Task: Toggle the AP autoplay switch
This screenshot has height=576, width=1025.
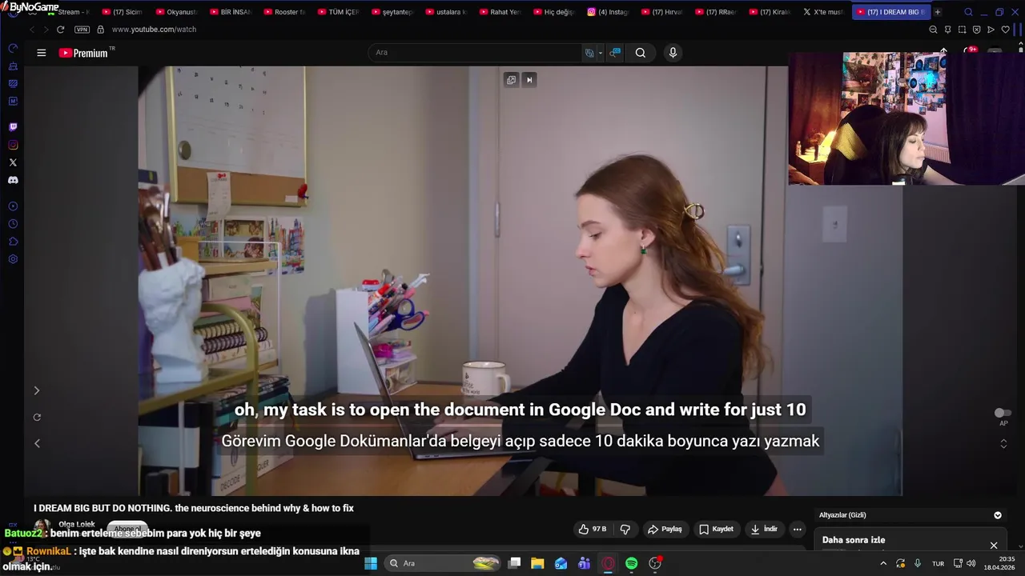Action: point(1001,413)
